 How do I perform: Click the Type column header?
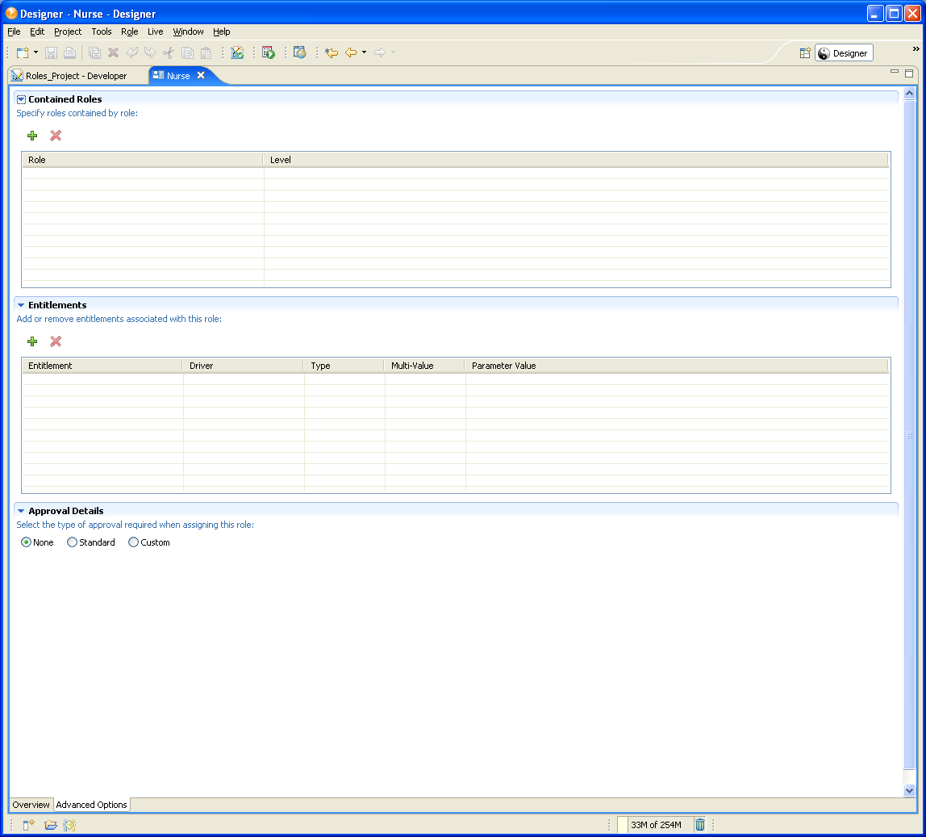click(344, 366)
